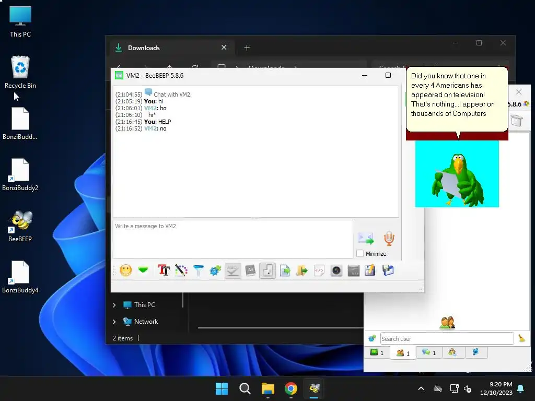Open File Explorer from the taskbar
The height and width of the screenshot is (401, 535).
click(268, 388)
